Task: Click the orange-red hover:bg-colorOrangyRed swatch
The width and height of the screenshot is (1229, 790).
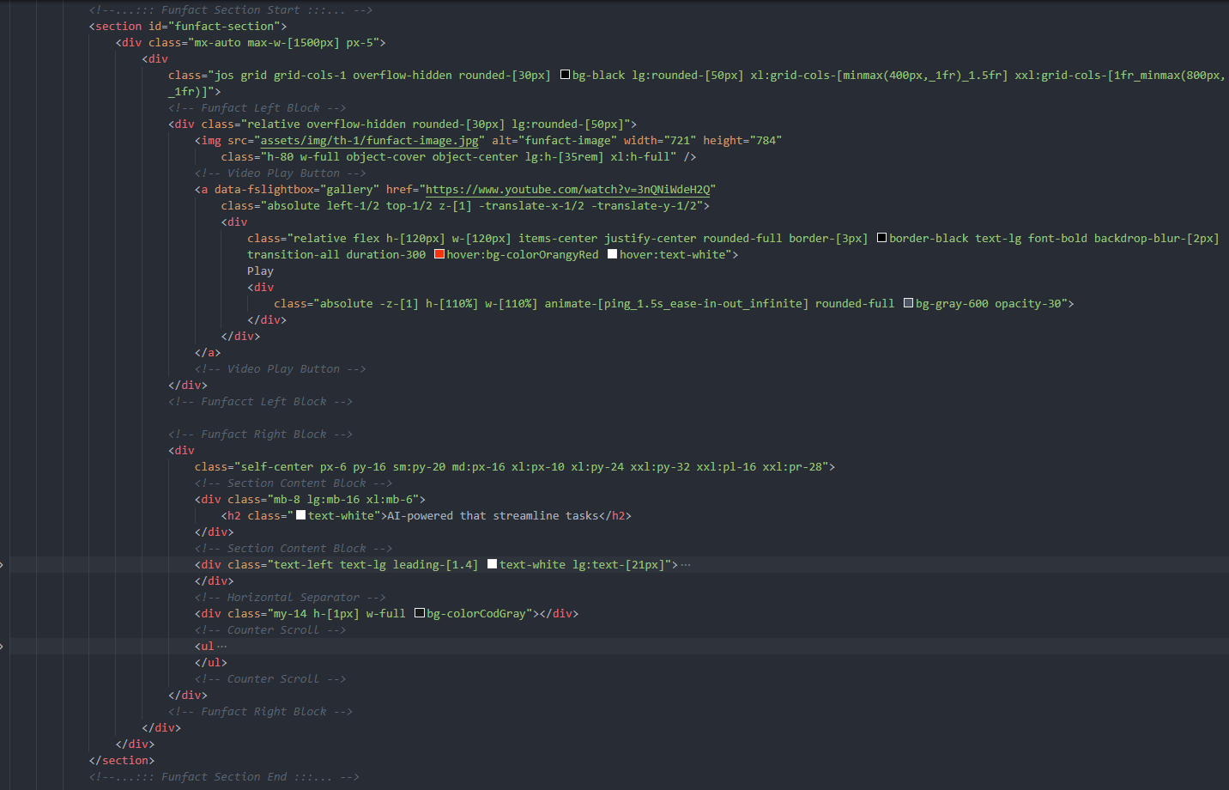Action: click(x=439, y=254)
